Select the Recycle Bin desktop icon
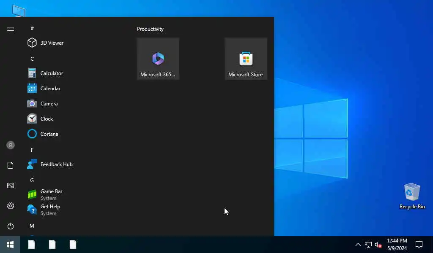The width and height of the screenshot is (433, 253). point(412,196)
